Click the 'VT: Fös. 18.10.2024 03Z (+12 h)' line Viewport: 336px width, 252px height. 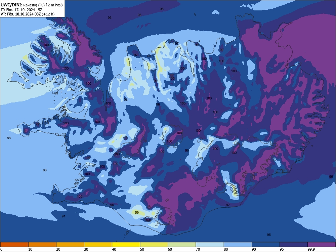point(28,14)
